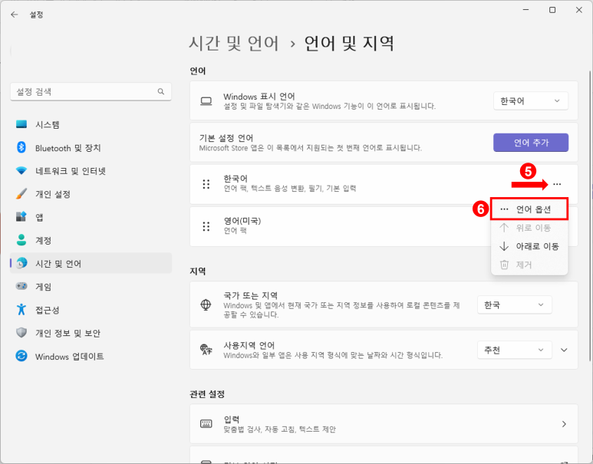The height and width of the screenshot is (464, 593).
Task: Click the 시스템 monitor icon
Action: point(21,124)
